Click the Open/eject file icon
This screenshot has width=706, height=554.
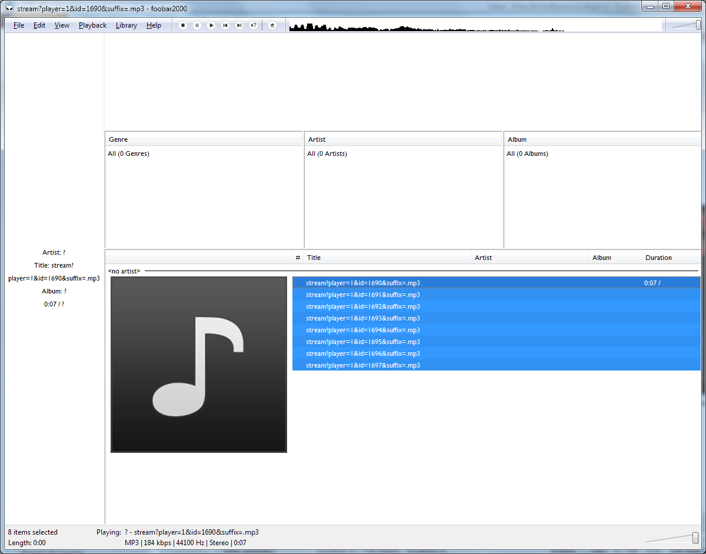pyautogui.click(x=272, y=25)
